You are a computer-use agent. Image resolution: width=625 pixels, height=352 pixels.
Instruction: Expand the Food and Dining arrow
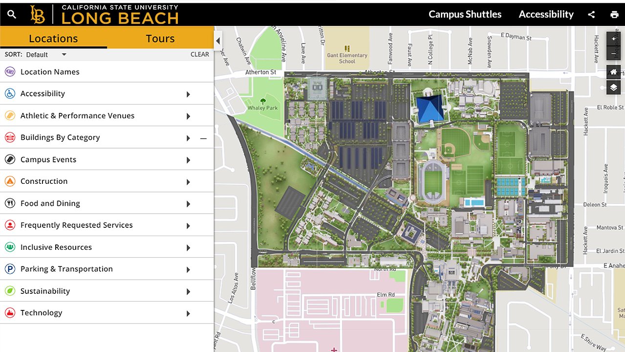coord(188,204)
